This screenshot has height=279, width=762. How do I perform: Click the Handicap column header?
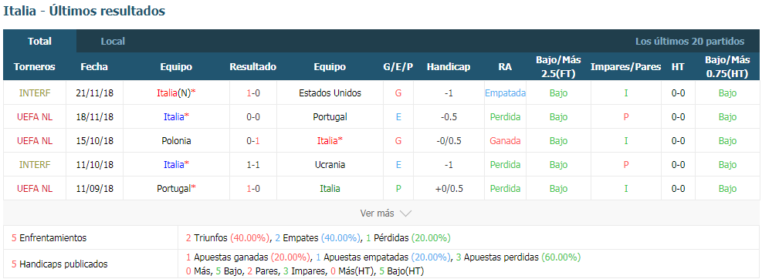(x=449, y=67)
